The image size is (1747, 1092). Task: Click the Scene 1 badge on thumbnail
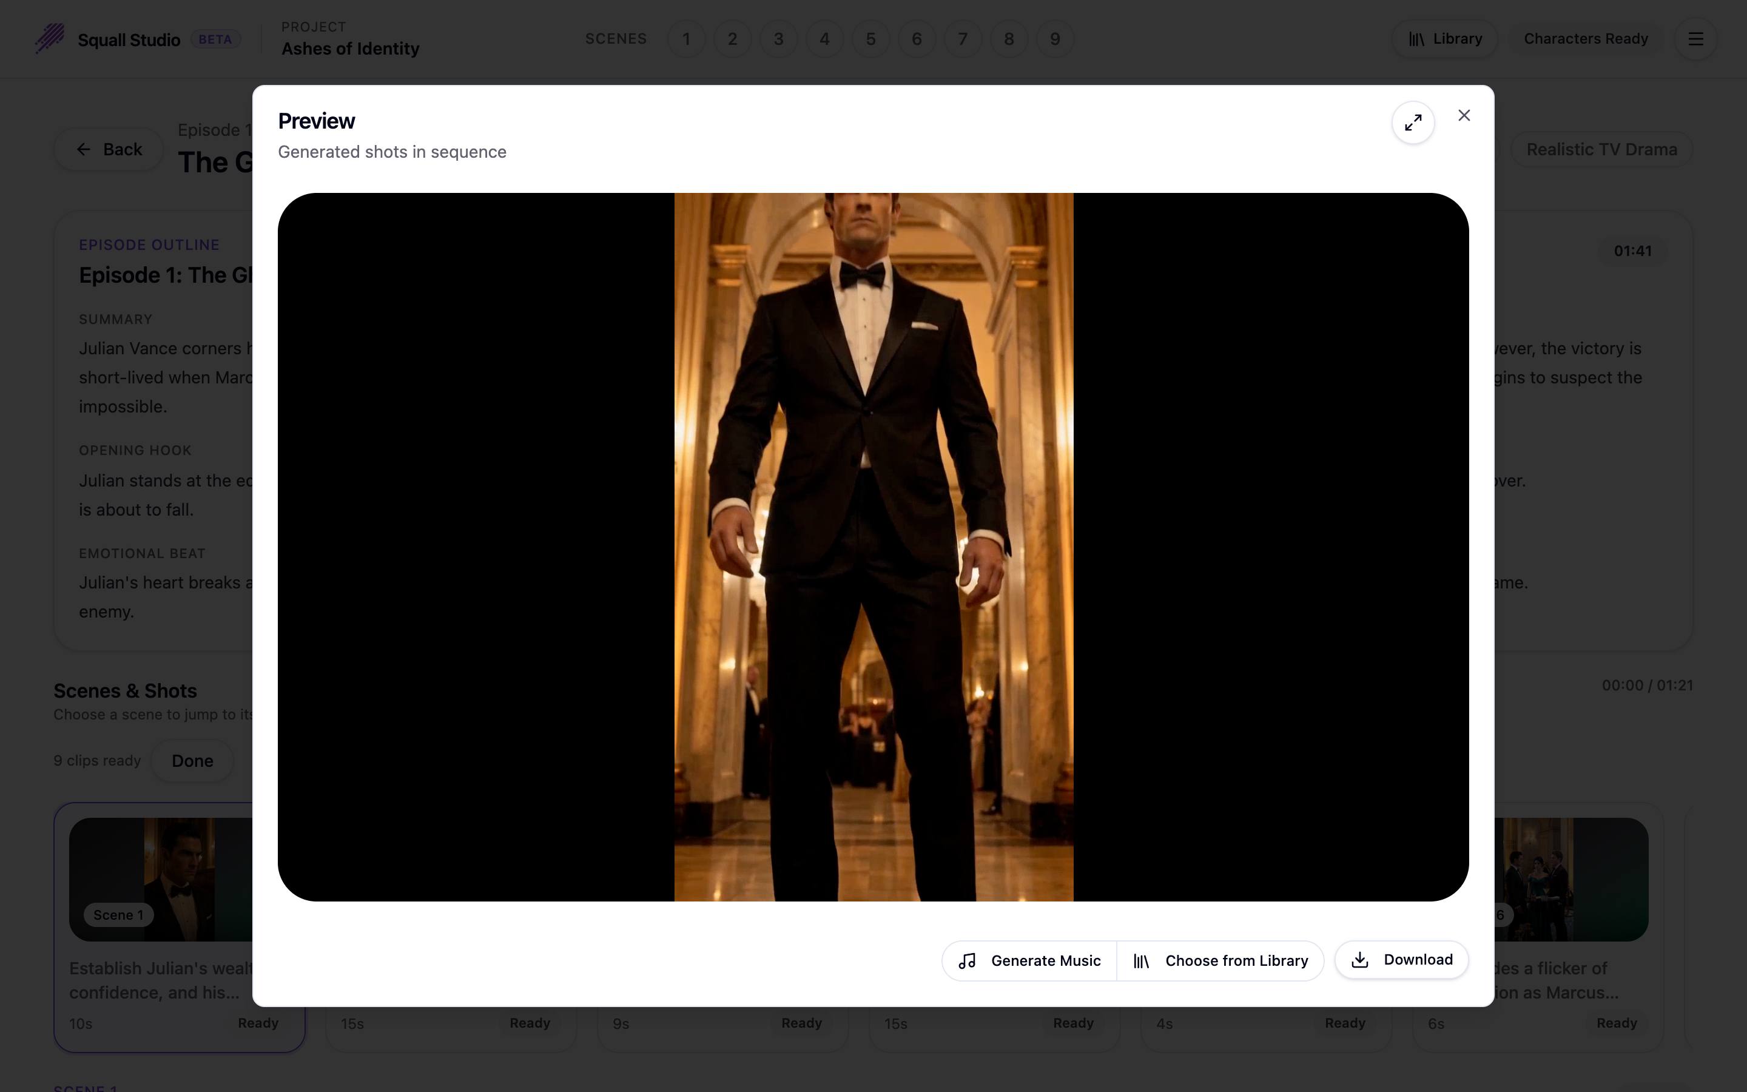click(118, 915)
